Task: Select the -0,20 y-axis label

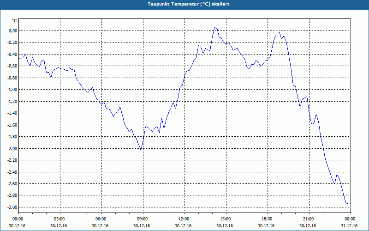Action: click(x=12, y=43)
